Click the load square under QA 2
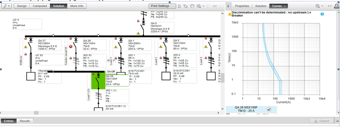This screenshot has width=340, height=127. point(166,76)
